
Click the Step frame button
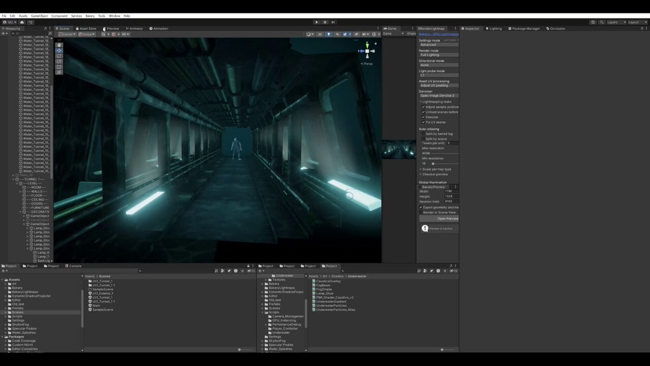coord(333,22)
